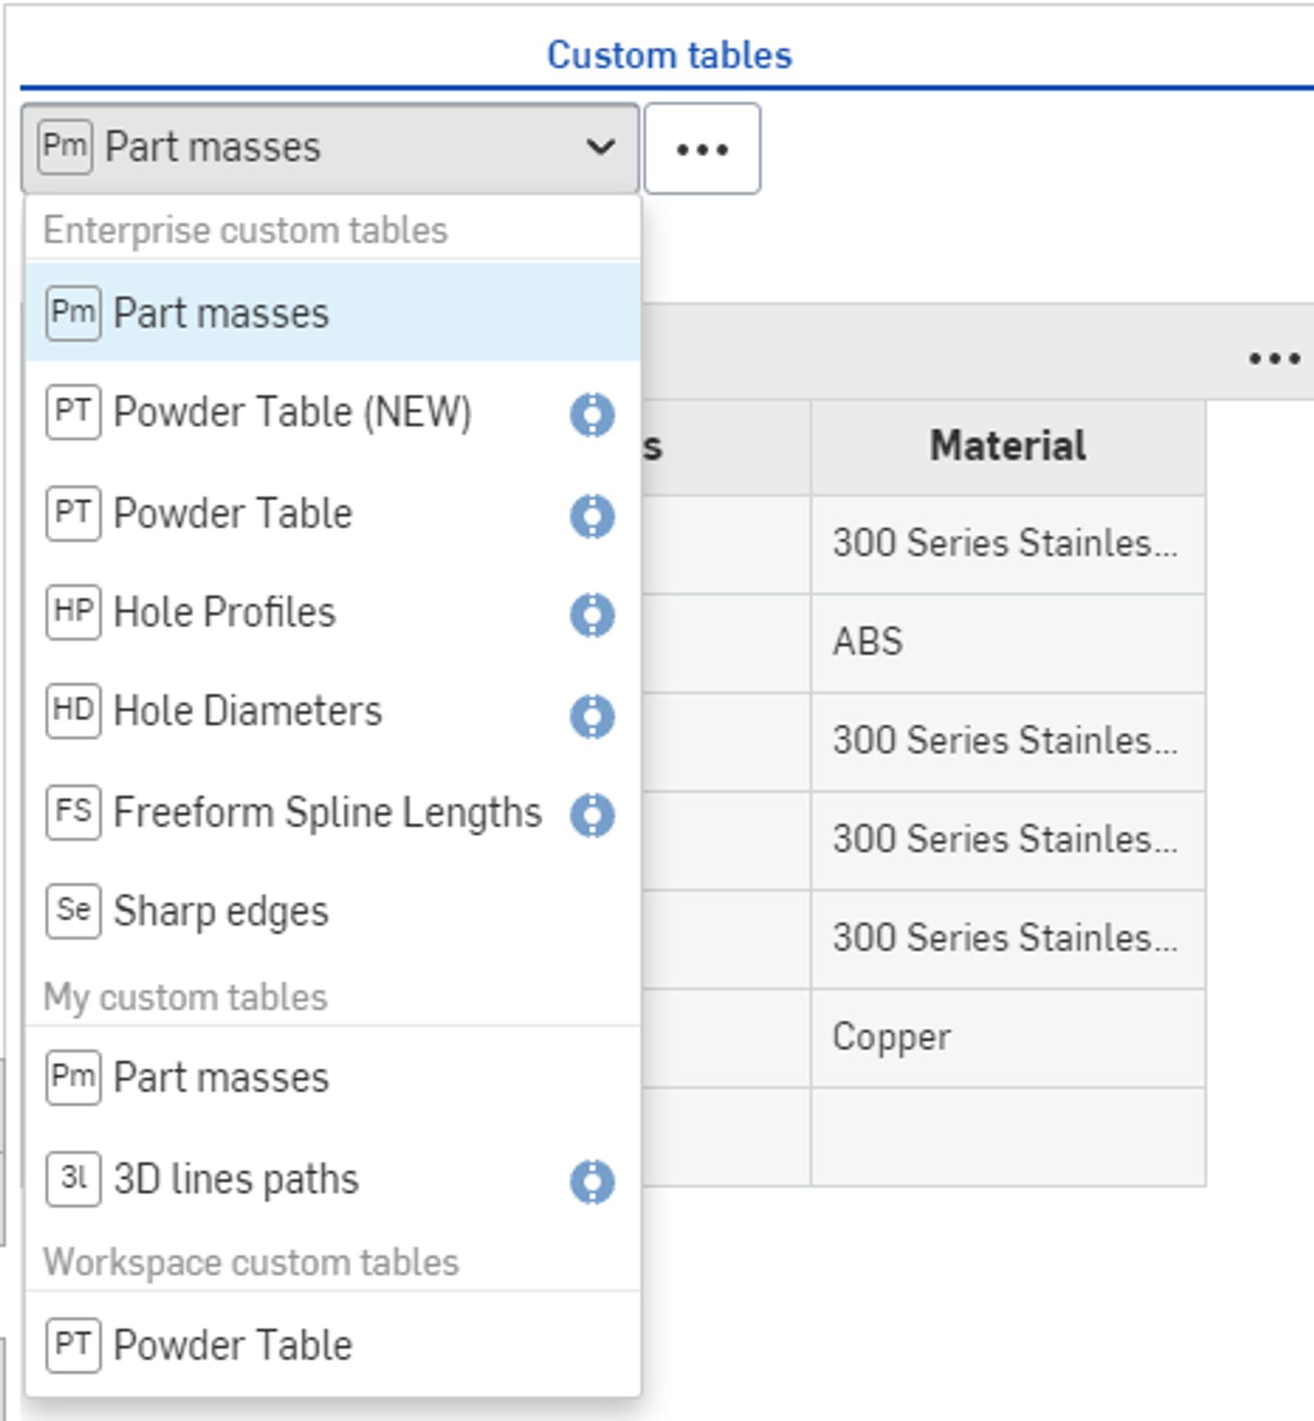Image resolution: width=1314 pixels, height=1421 pixels.
Task: Click the blue icon next to Hole Profiles
Action: pos(592,614)
